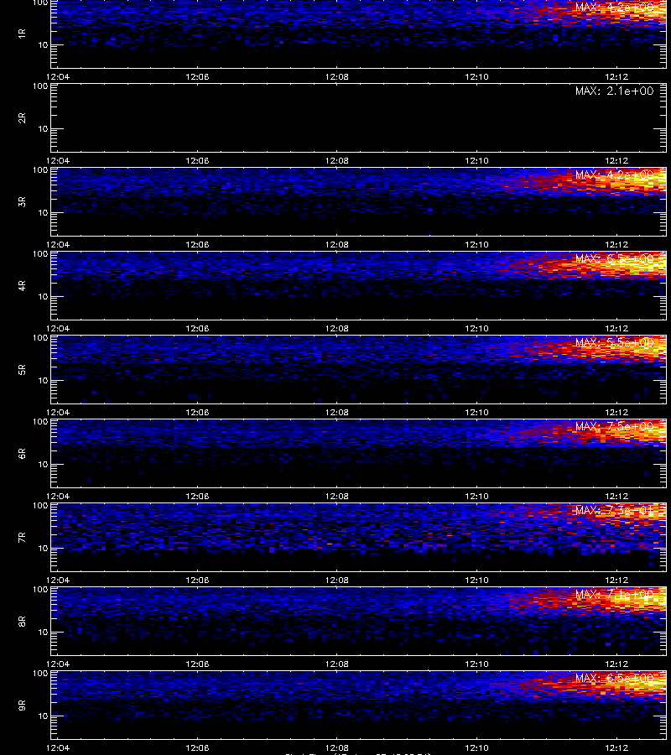Select the MAX: 7.3e-01 readout in panel 7R
This screenshot has height=755, width=671.
(x=614, y=510)
